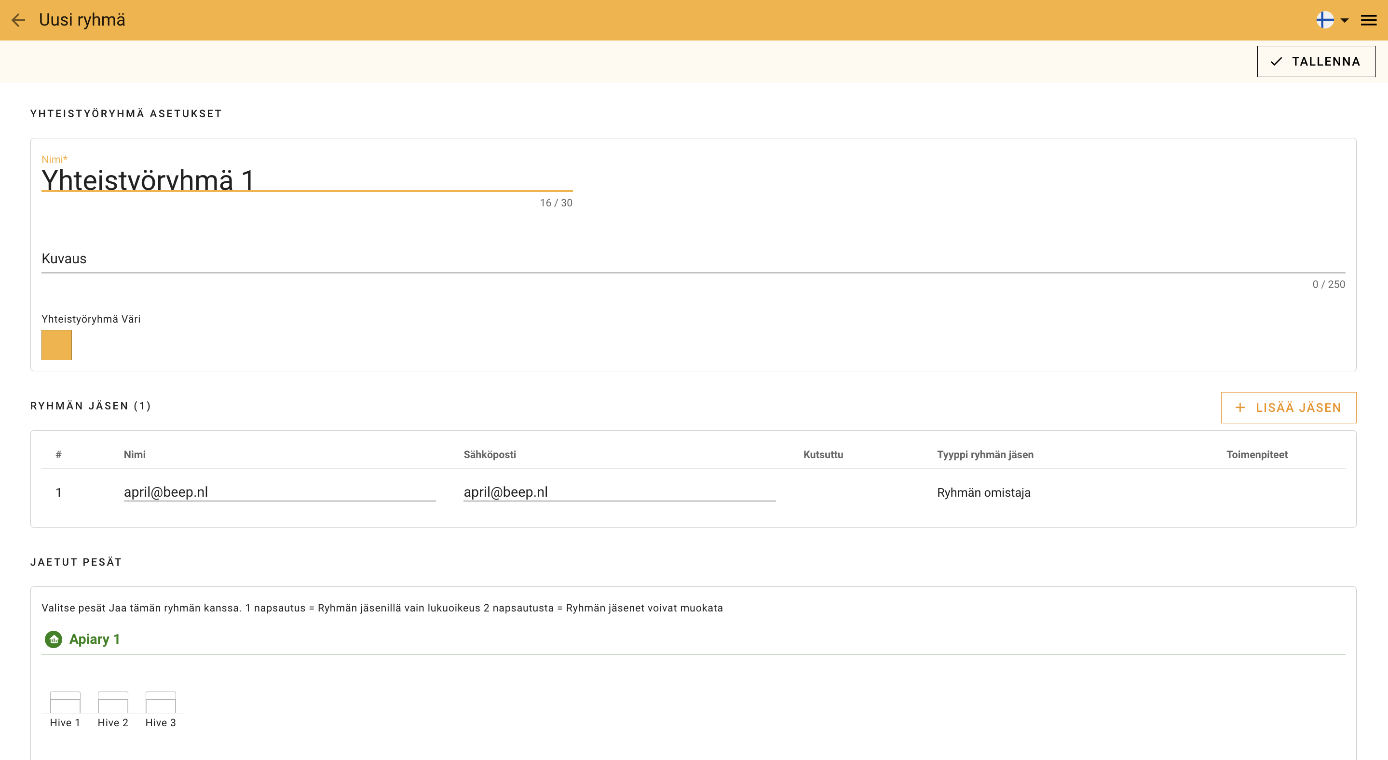Viewport: 1388px width, 760px height.
Task: Toggle sharing for Hive 3
Action: [161, 702]
